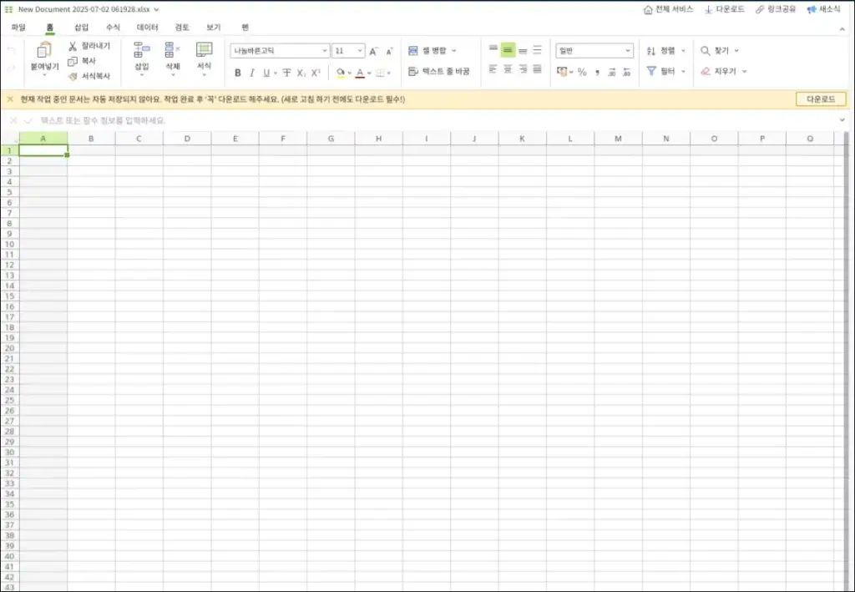
Task: Click the currency format icon
Action: (562, 72)
